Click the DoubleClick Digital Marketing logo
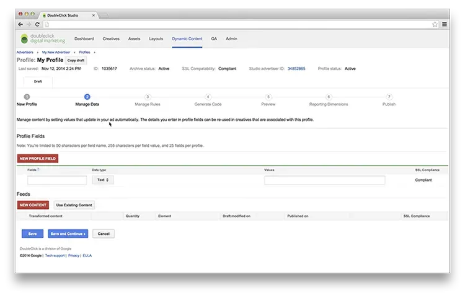 [43, 39]
